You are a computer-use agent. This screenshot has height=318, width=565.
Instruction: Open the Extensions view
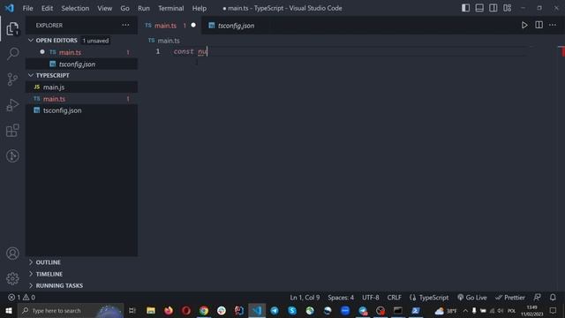12,131
